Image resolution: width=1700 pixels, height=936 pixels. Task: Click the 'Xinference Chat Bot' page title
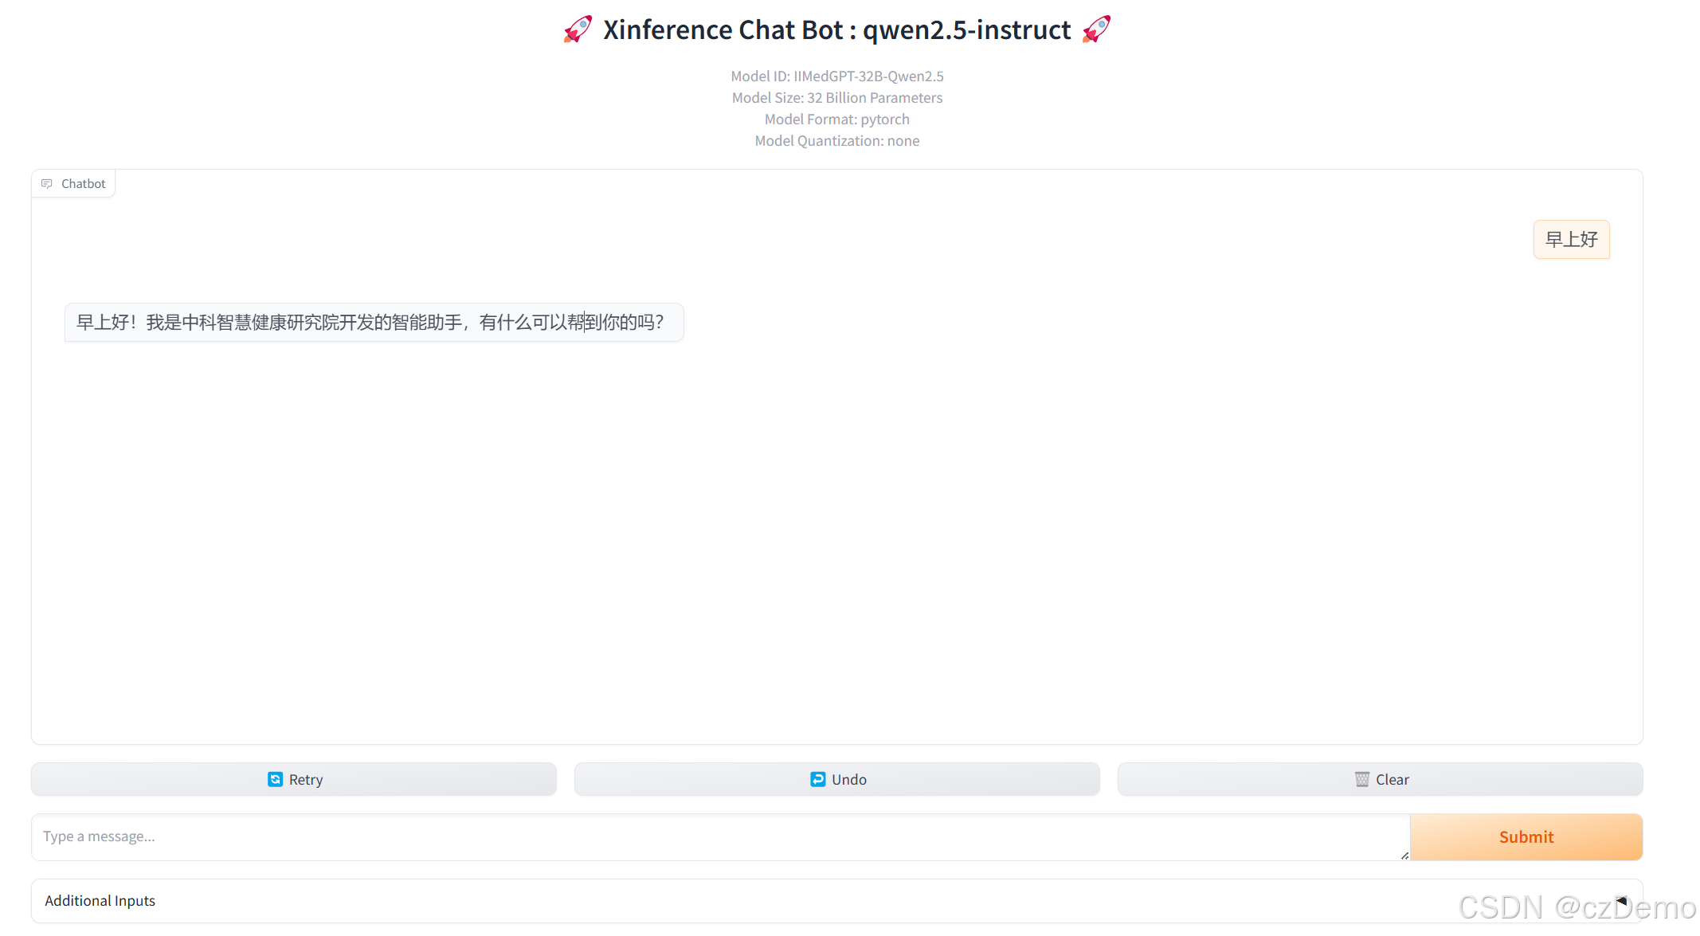837,29
